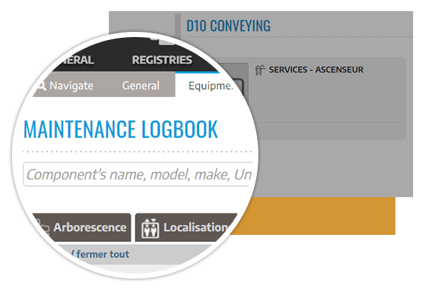Click the elevator icon on Localisation

pos(150,228)
